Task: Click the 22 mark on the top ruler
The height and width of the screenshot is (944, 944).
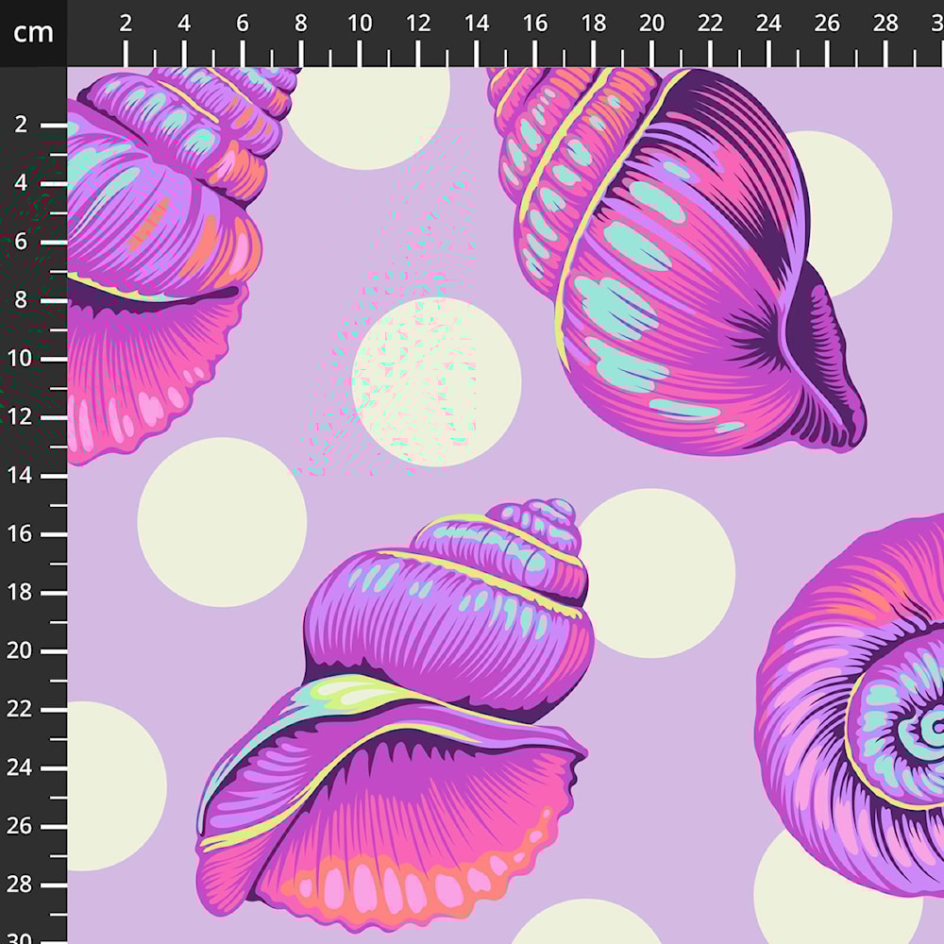Action: click(x=711, y=25)
